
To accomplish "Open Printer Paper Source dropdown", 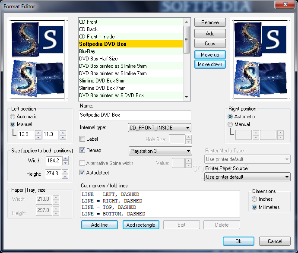I will point(247,177).
